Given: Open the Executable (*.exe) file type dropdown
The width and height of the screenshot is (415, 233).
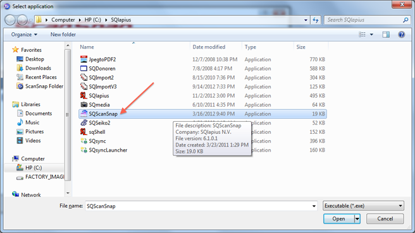Looking at the screenshot, I should 363,205.
